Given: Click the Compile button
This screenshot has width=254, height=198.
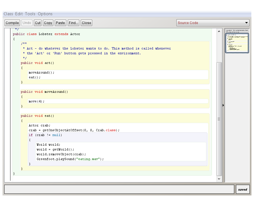Looking at the screenshot, I should (x=12, y=23).
